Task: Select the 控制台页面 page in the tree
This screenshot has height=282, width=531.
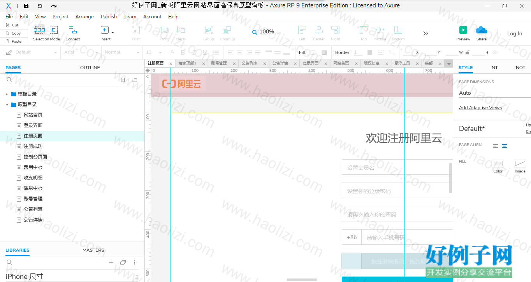Action: 35,157
